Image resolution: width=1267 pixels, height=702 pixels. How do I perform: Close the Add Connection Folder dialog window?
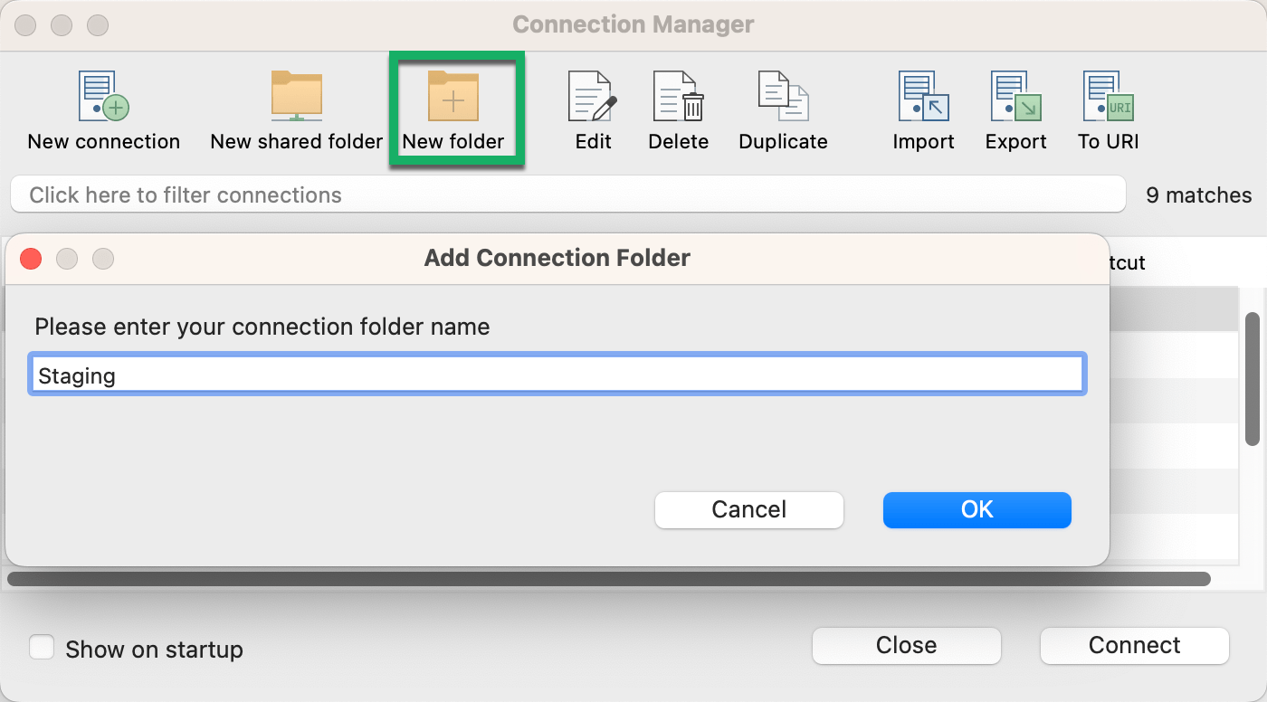pos(31,259)
